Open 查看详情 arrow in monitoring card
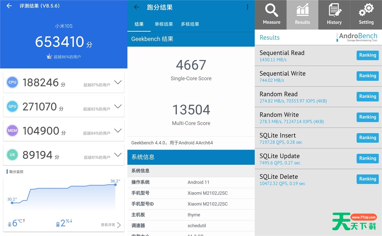Screen dimensions: 382x236 tap(119, 225)
